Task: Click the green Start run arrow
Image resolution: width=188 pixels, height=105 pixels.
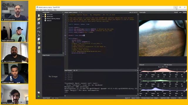Action: (x=39, y=97)
